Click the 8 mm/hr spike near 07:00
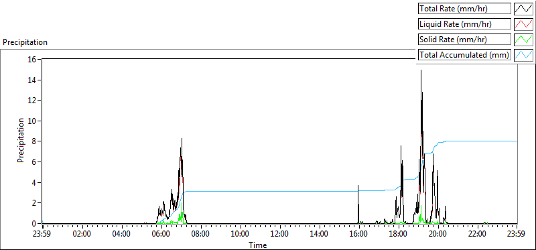The height and width of the screenshot is (250, 536). click(x=182, y=139)
